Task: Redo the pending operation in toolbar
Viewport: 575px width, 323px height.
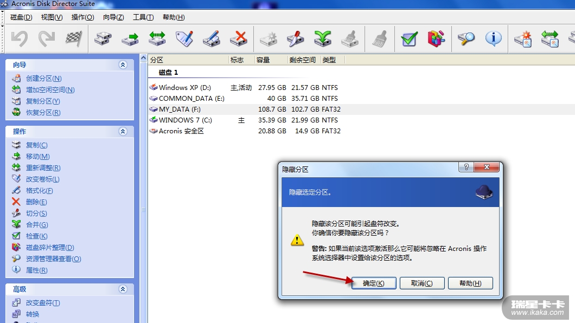Action: click(47, 38)
